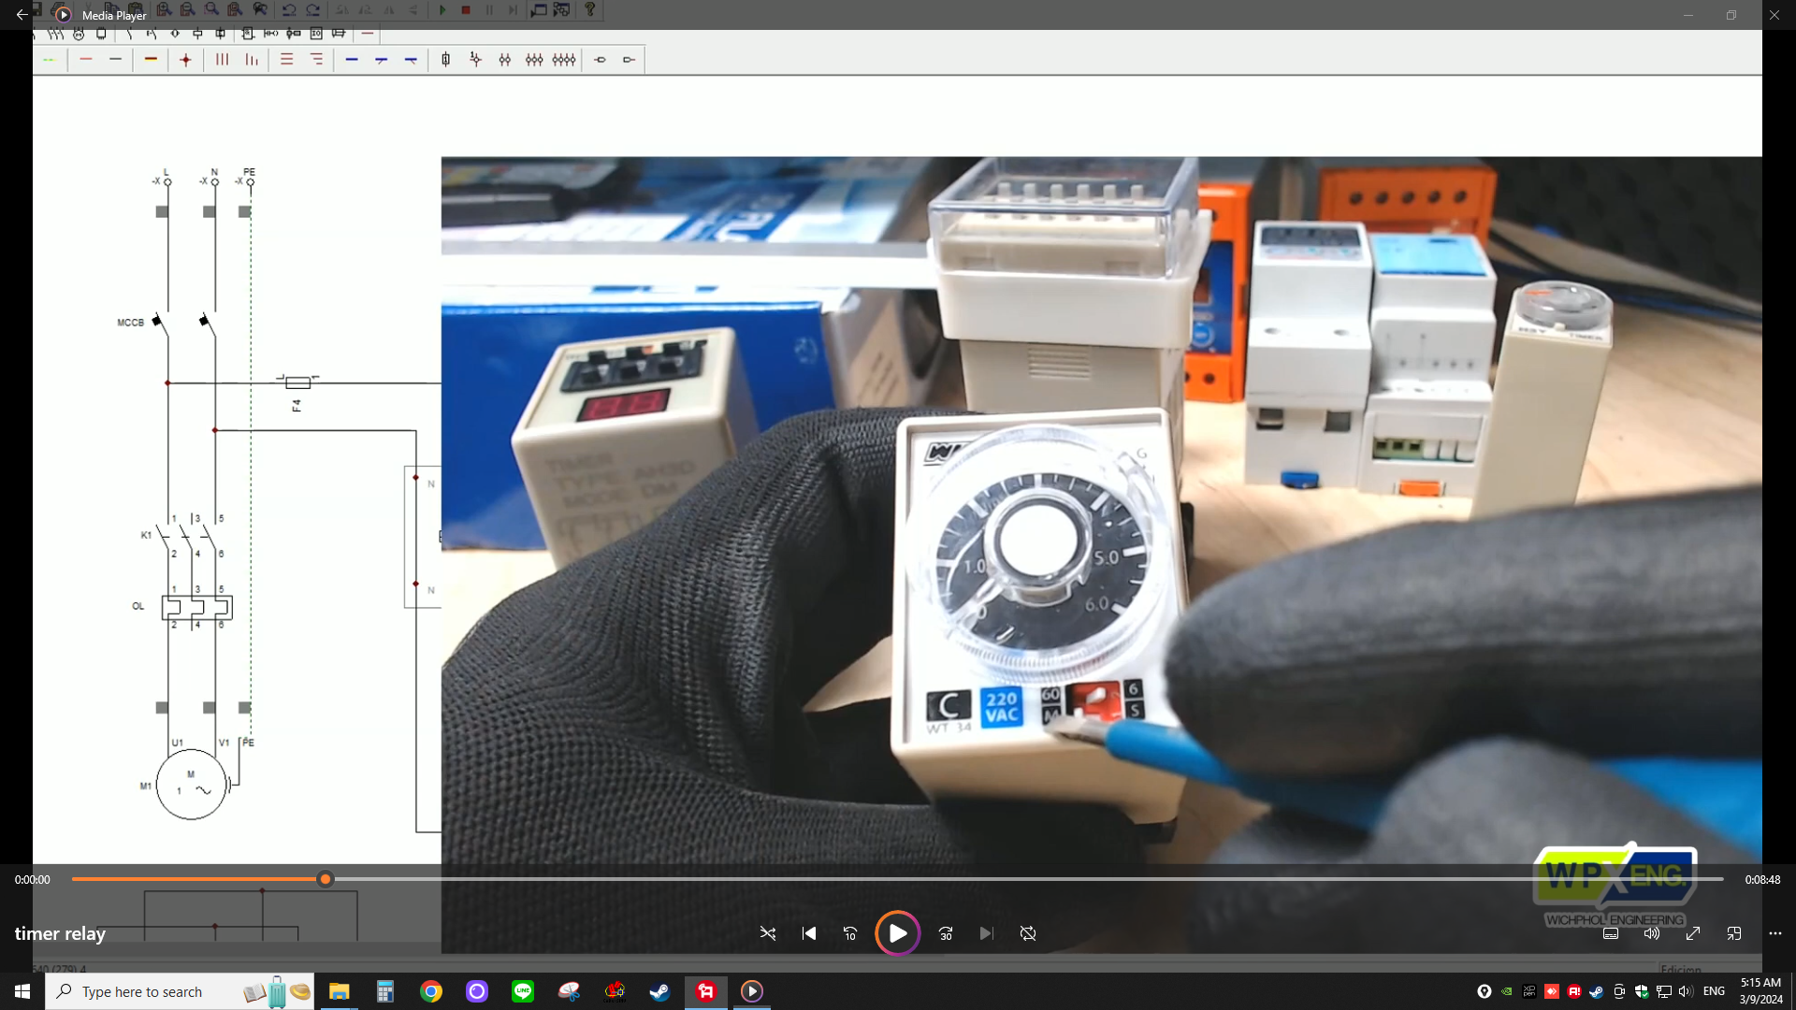Viewport: 1796px width, 1010px height.
Task: Go to previous track
Action: pyautogui.click(x=809, y=933)
